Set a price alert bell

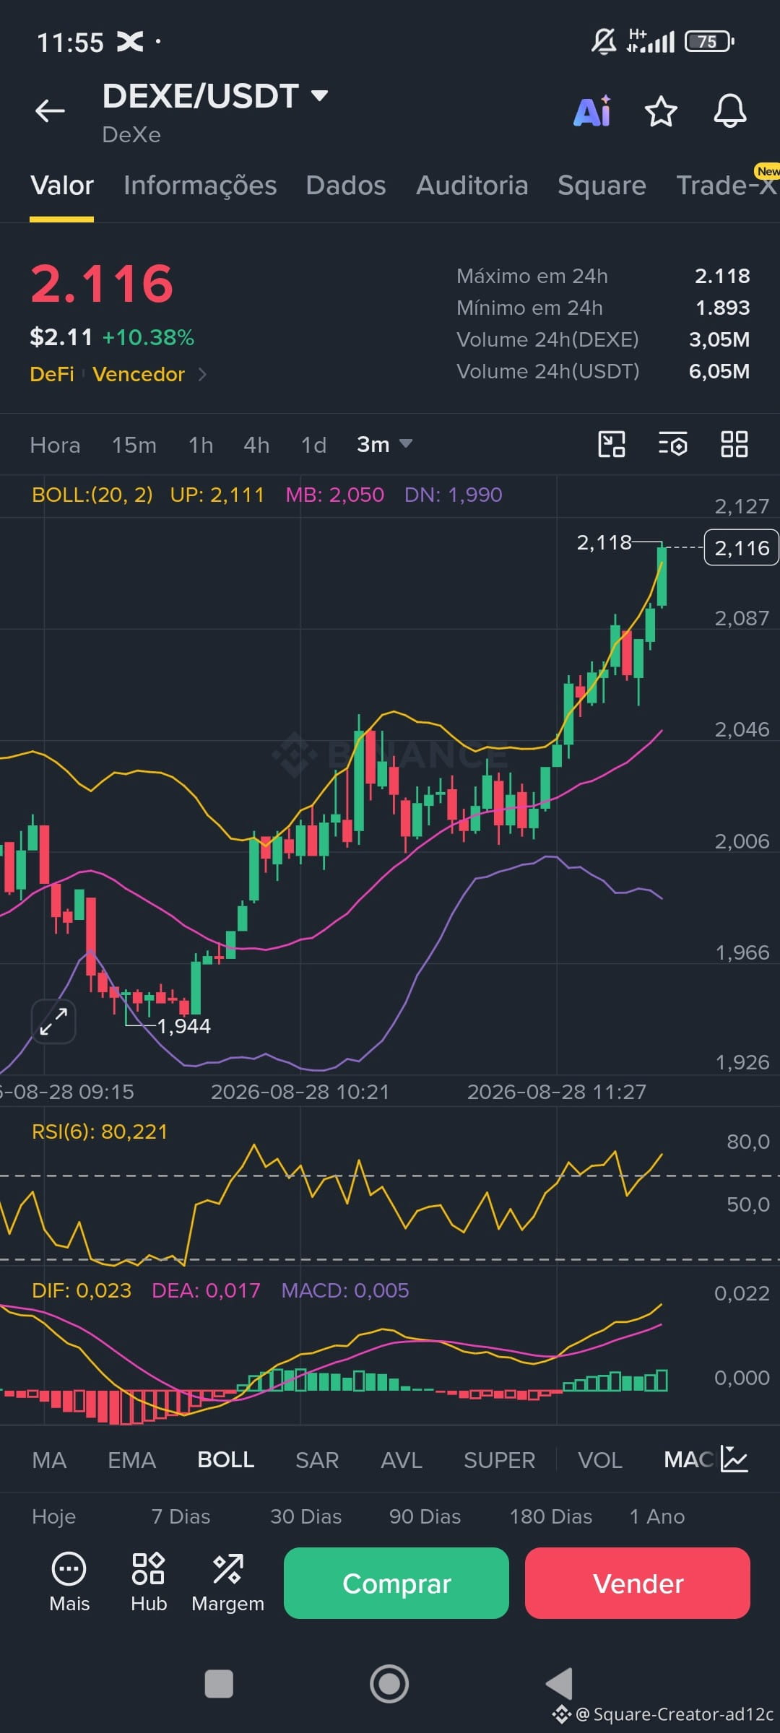tap(730, 111)
